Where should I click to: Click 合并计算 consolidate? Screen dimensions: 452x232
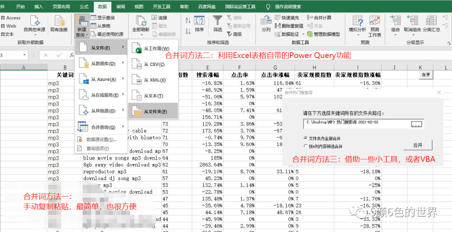[x=319, y=18]
